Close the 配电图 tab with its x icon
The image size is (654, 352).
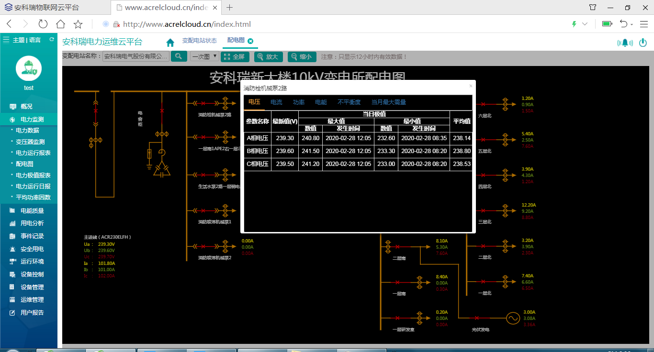250,41
